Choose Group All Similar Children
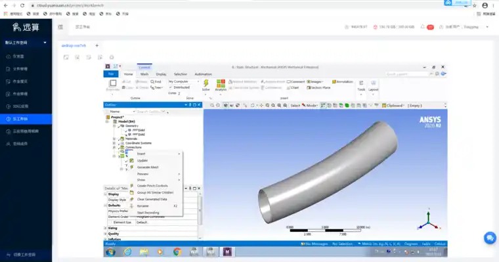 [156, 192]
